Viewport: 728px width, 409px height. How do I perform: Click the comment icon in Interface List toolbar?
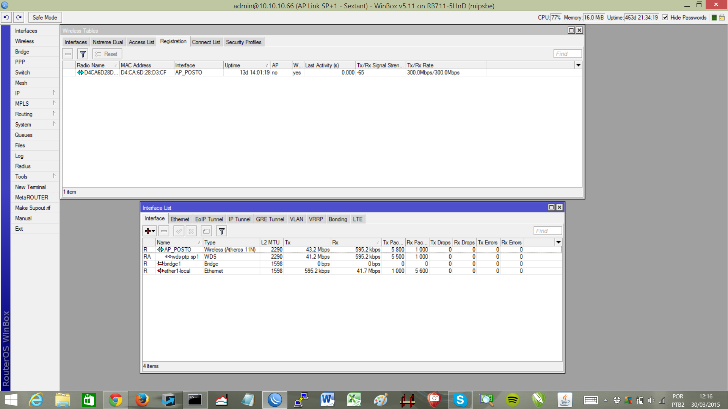pyautogui.click(x=206, y=231)
